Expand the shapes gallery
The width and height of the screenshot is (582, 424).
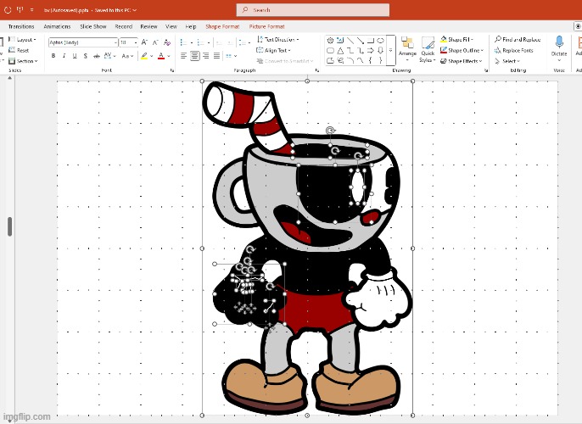coord(390,50)
